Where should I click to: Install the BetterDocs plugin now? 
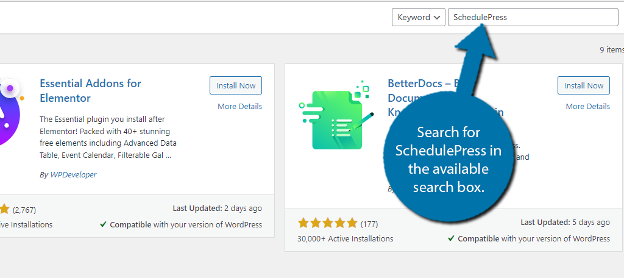(583, 85)
